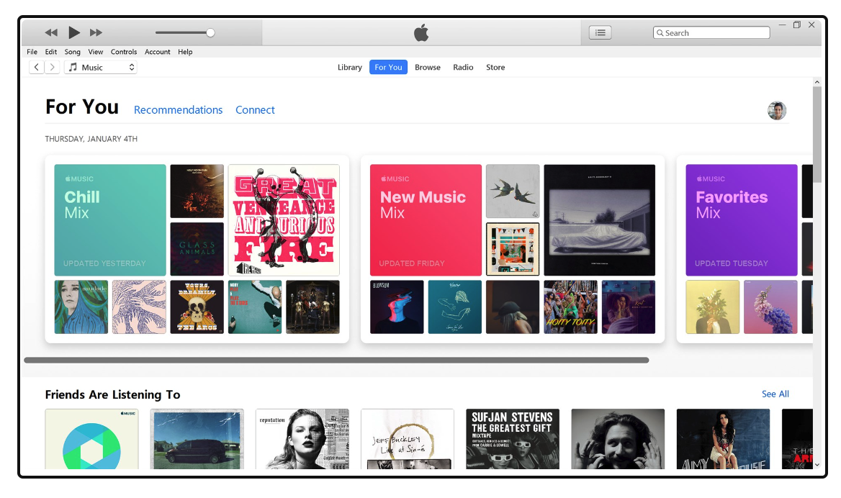Click See All for friends' listening
841x498 pixels.
point(775,394)
